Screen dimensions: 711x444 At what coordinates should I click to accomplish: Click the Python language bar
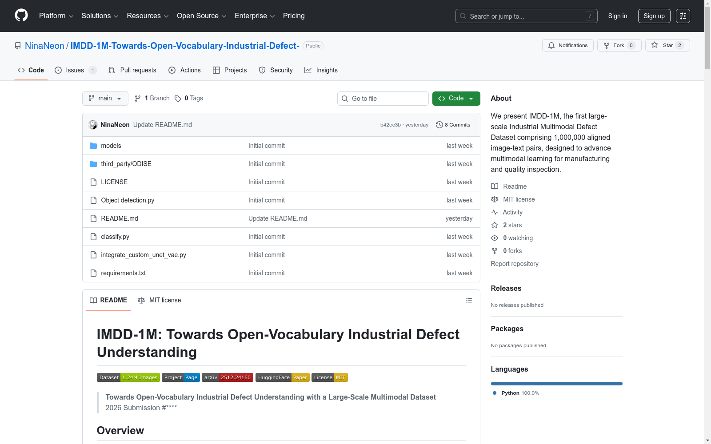(x=557, y=384)
